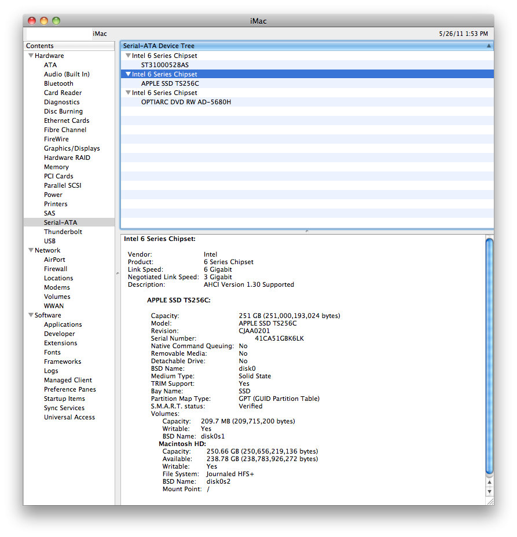Screen dimensions: 517x537
Task: Select Parallel SCSI entry
Action: click(x=63, y=185)
